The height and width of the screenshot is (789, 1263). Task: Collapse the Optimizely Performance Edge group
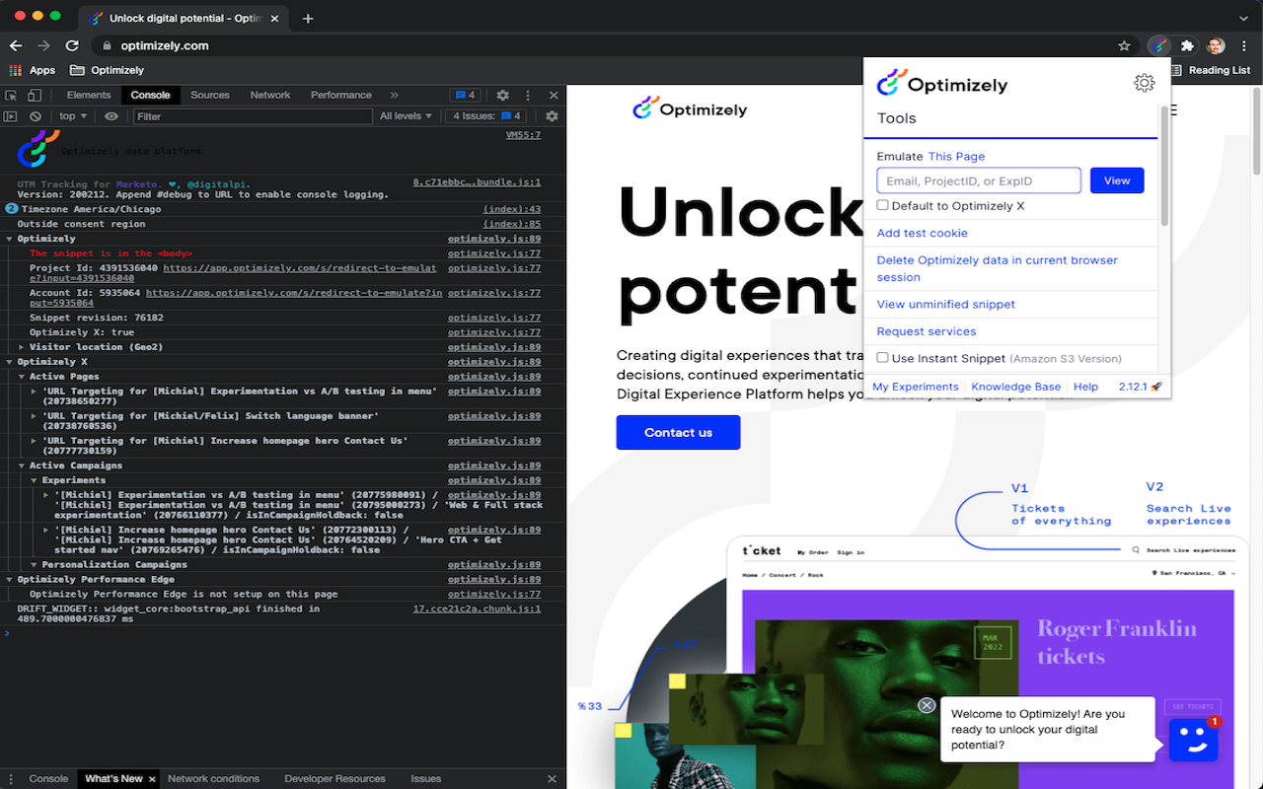(x=10, y=579)
